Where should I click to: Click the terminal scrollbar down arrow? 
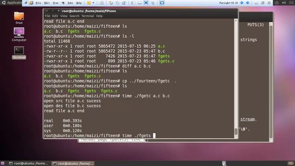[236, 137]
